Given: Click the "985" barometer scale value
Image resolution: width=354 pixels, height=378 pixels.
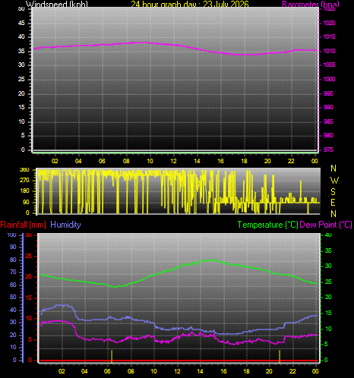Looking at the screenshot, I should [x=328, y=121].
